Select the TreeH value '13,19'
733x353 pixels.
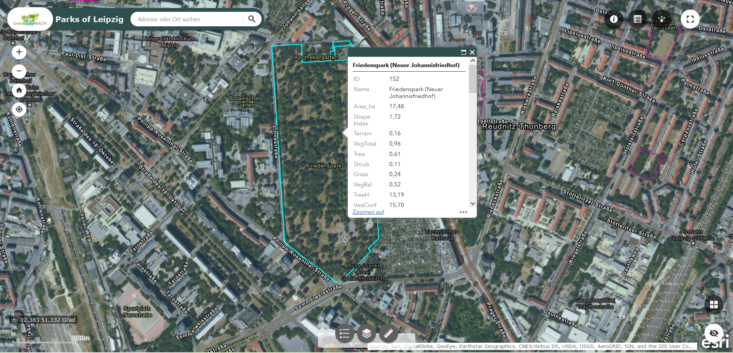click(397, 195)
